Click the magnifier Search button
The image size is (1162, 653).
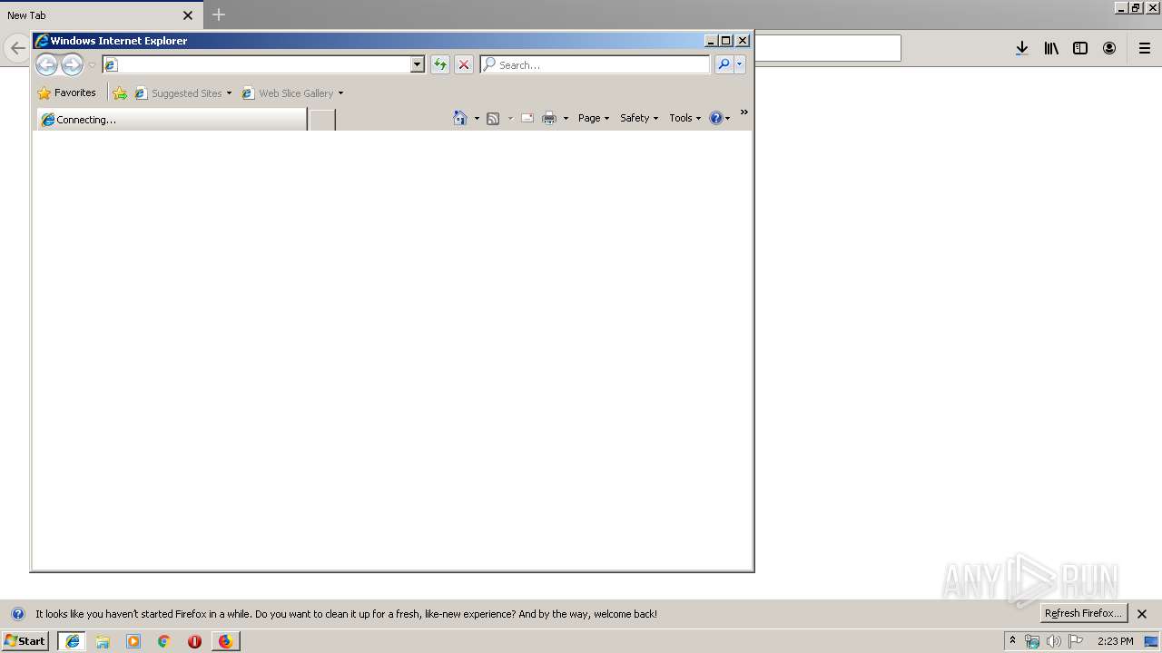pyautogui.click(x=724, y=64)
